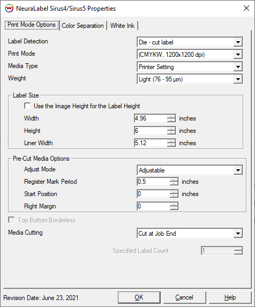The width and height of the screenshot is (255, 307).
Task: Click the Width input field
Action: [151, 118]
